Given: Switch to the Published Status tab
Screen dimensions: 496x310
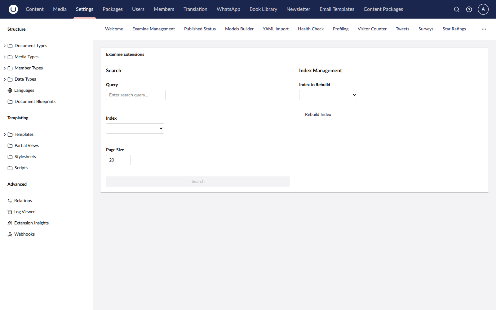Looking at the screenshot, I should [200, 29].
